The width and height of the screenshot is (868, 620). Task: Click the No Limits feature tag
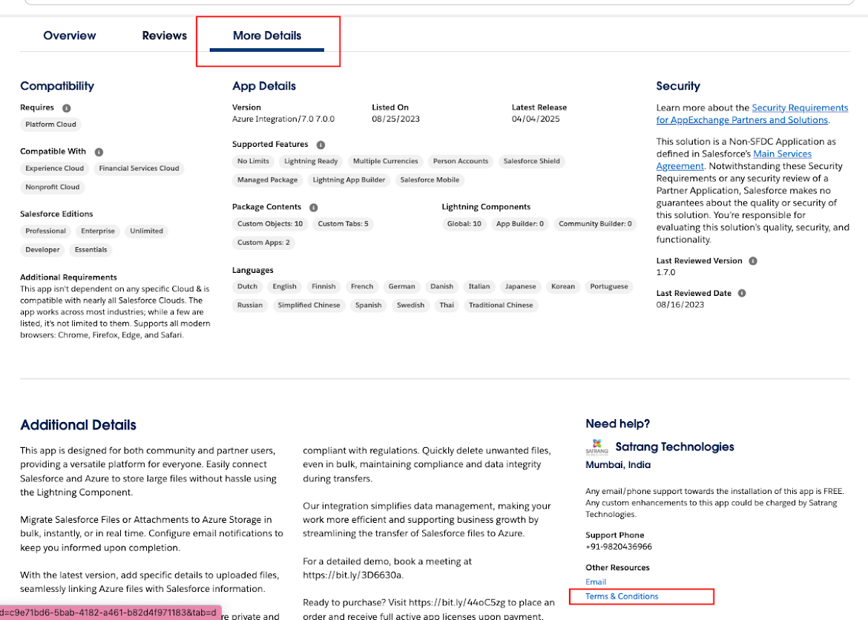(253, 161)
